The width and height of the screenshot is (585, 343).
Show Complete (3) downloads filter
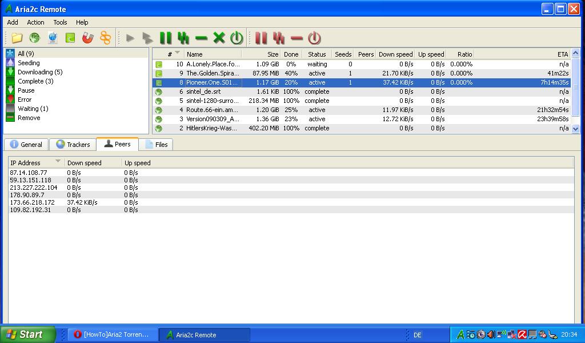point(35,81)
